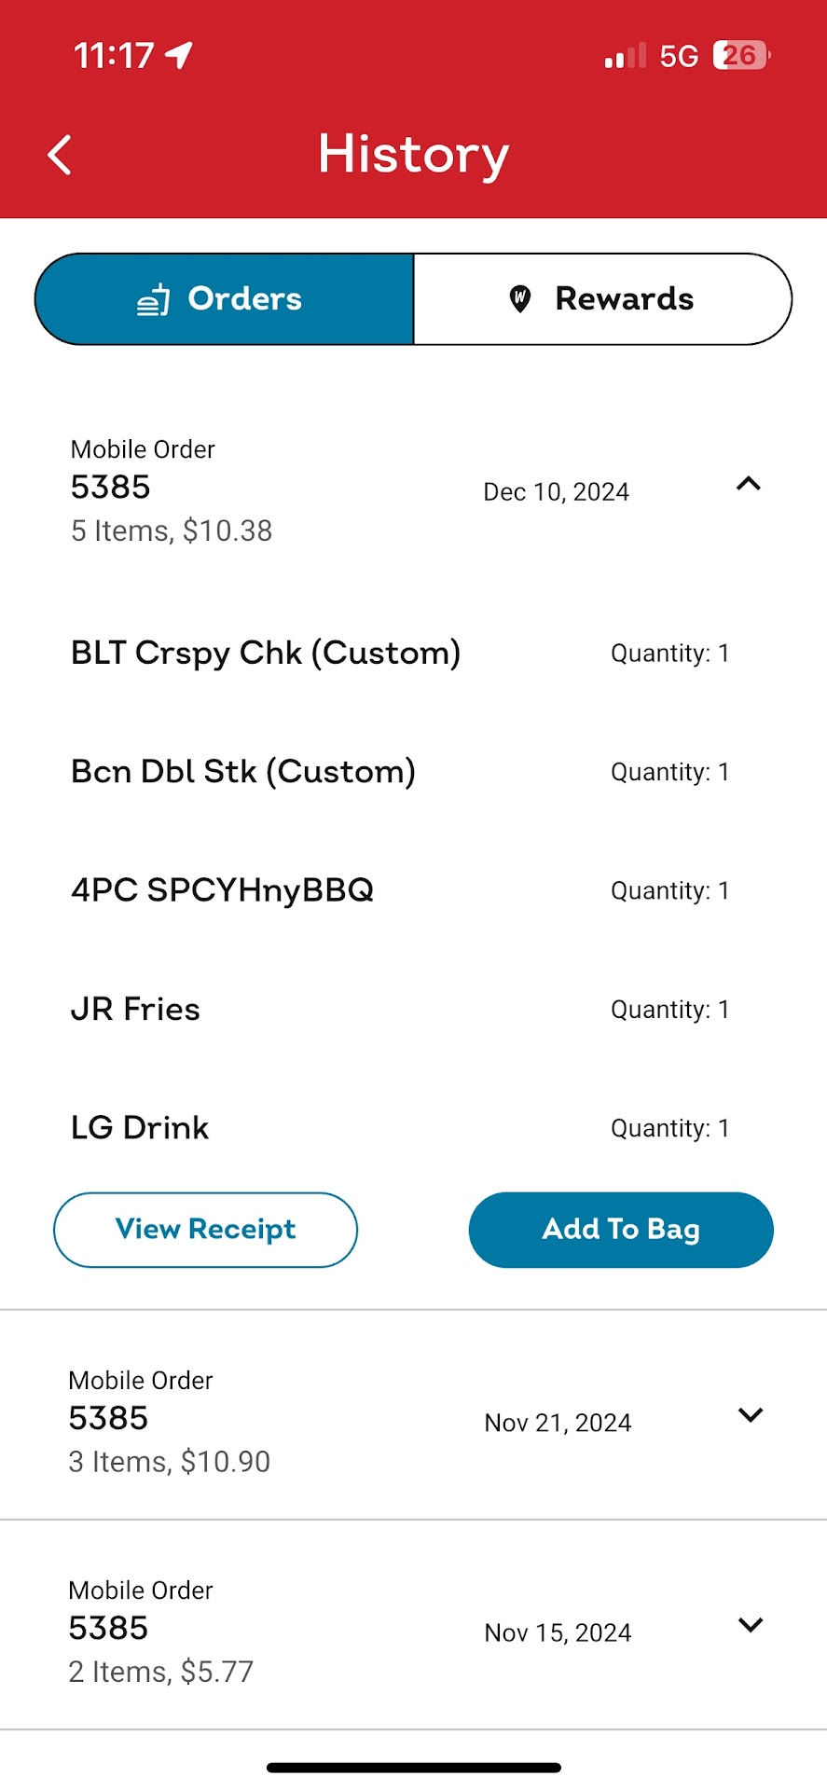Select the Bcn Dbl Stk item
Screen dimensions: 827x1790
243,772
